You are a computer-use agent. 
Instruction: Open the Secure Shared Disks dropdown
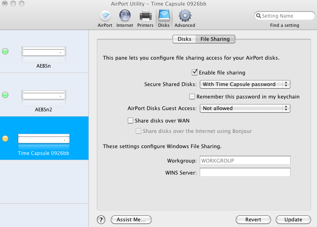pos(245,84)
